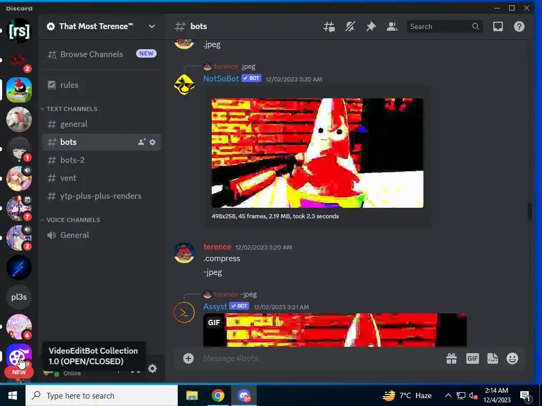Image resolution: width=542 pixels, height=406 pixels.
Task: Click the Assyst bot username
Action: point(215,306)
